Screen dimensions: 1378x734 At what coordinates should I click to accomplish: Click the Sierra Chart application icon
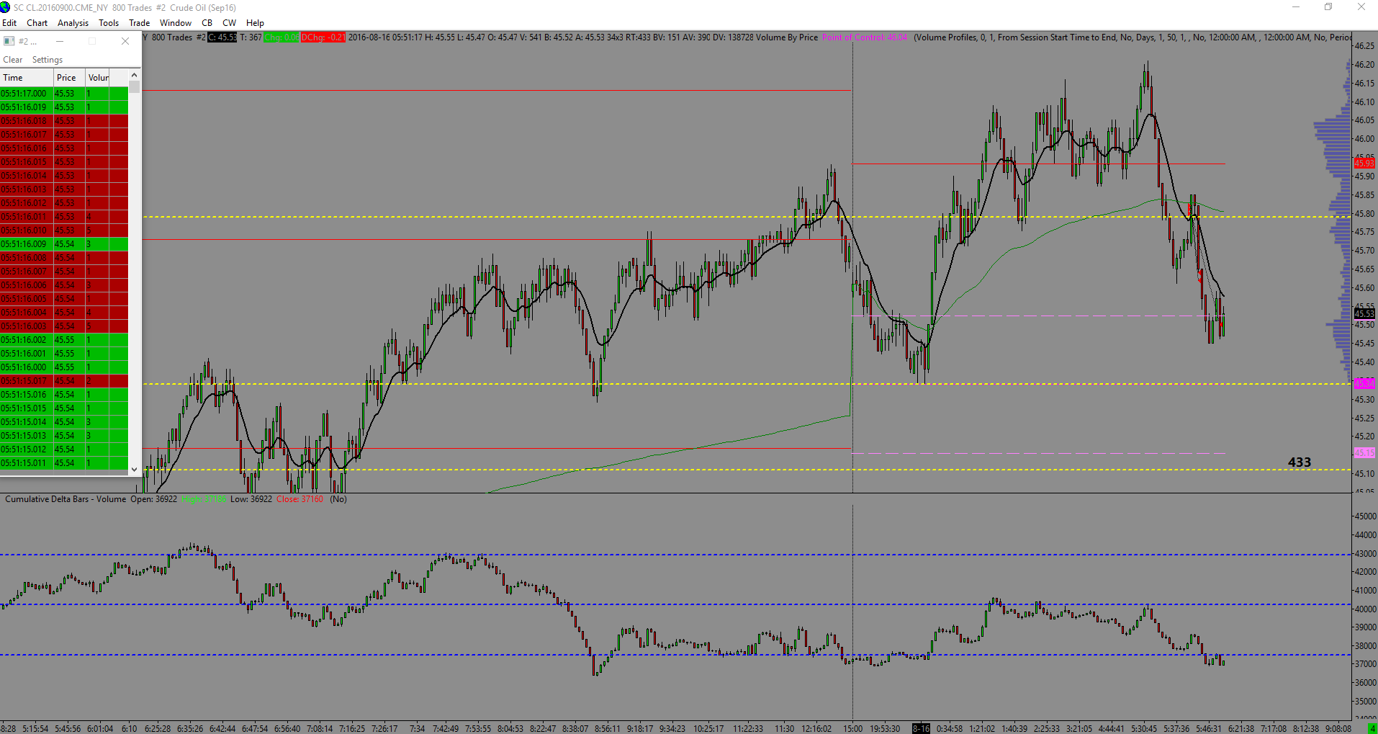[6, 7]
